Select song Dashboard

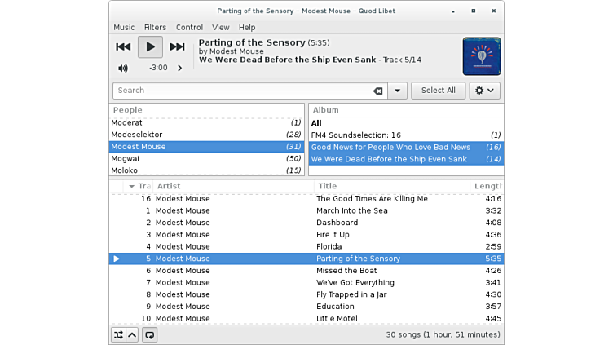coord(306,223)
